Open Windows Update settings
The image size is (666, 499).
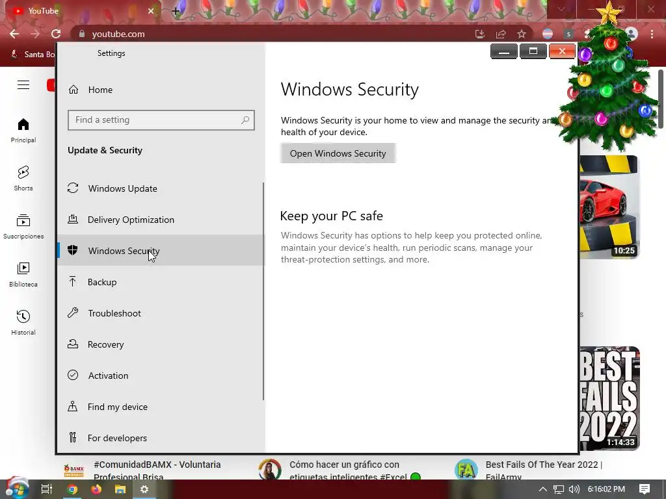click(x=160, y=188)
